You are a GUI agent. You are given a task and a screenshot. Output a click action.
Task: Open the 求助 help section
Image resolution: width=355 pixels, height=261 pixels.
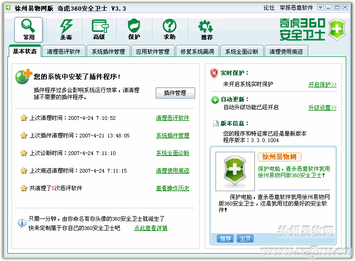169,30
